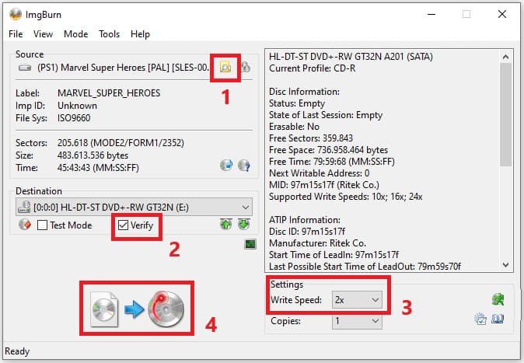Open the Write Speed dropdown
The width and height of the screenshot is (524, 363).
pyautogui.click(x=375, y=299)
